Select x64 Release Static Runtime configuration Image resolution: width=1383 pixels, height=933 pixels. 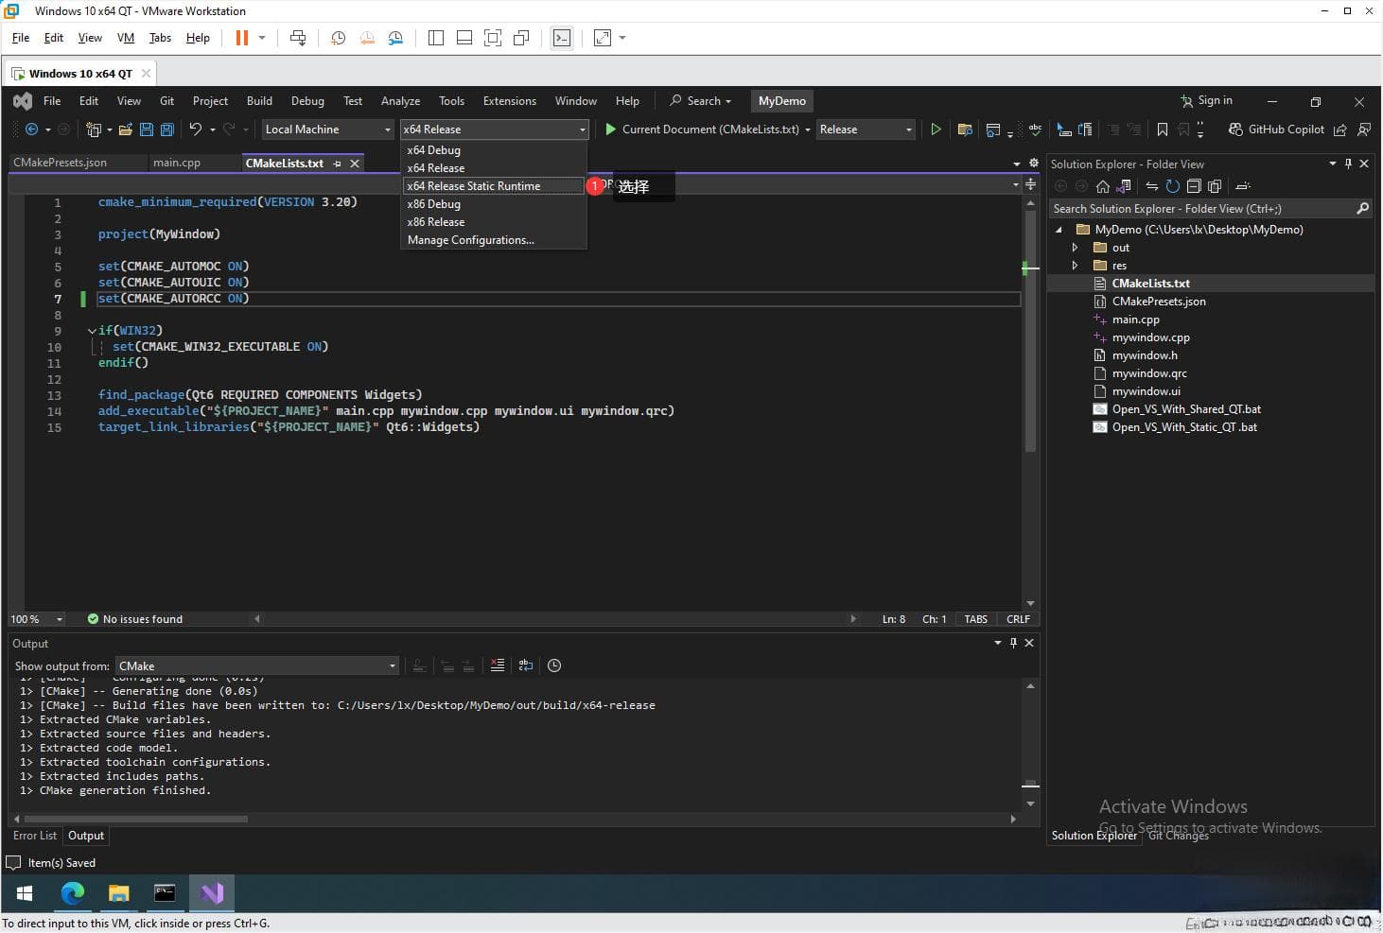[x=494, y=186]
